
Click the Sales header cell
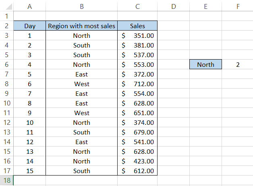(x=138, y=26)
